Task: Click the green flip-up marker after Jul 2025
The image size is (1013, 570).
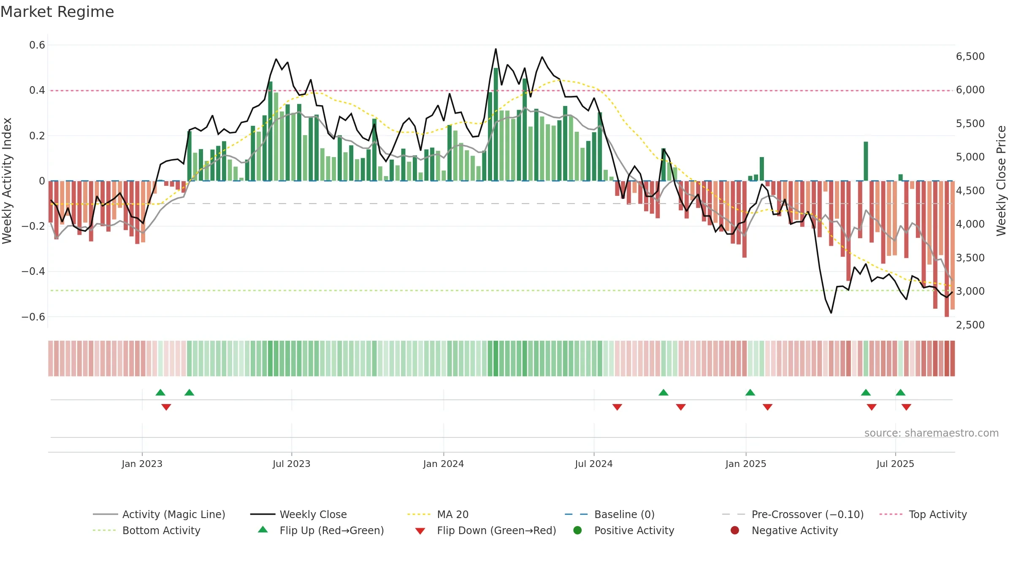Action: [901, 393]
